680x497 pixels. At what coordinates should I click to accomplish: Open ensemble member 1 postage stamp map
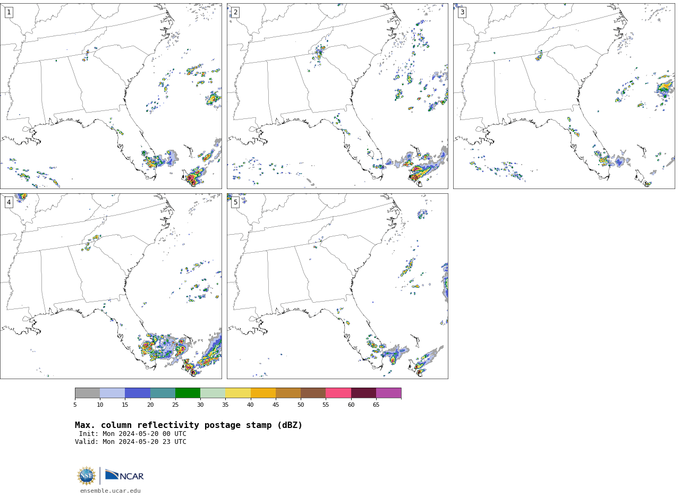pos(110,96)
